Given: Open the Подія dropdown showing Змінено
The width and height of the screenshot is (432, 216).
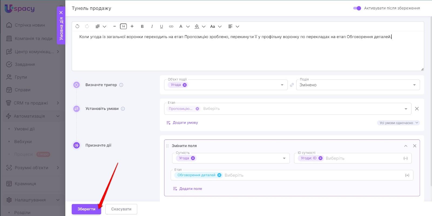Looking at the screenshot, I should pyautogui.click(x=358, y=85).
